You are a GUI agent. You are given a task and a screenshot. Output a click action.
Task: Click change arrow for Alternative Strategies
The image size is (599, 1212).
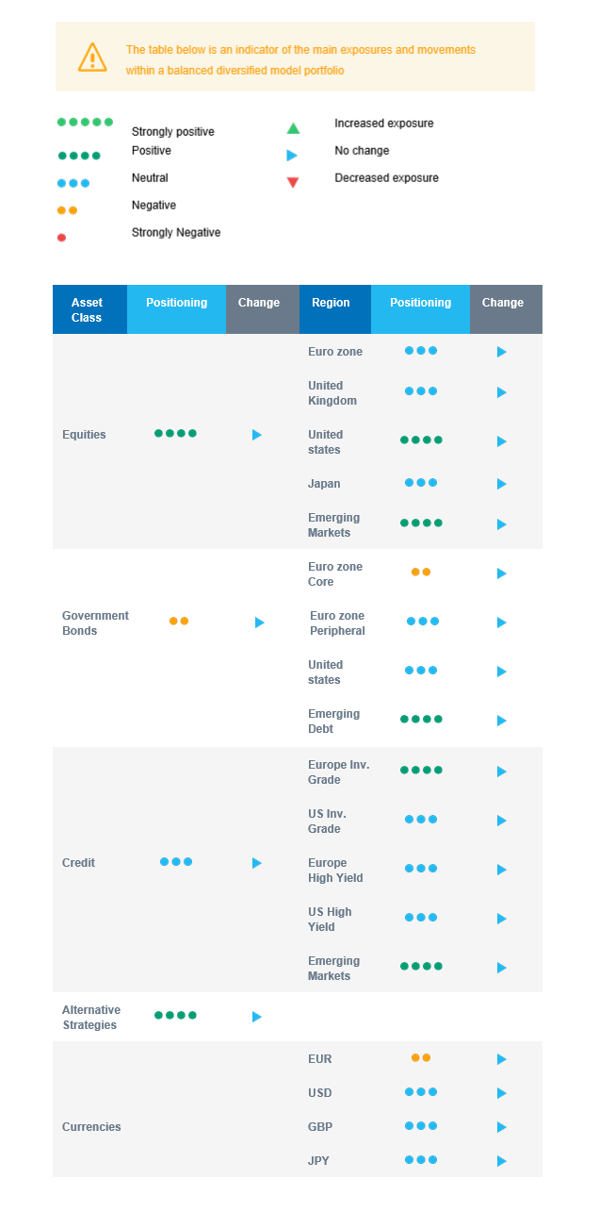pos(256,1017)
